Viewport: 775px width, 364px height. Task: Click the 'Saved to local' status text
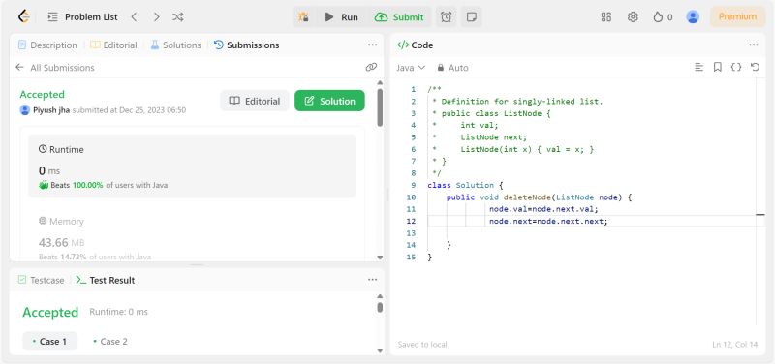click(x=422, y=345)
